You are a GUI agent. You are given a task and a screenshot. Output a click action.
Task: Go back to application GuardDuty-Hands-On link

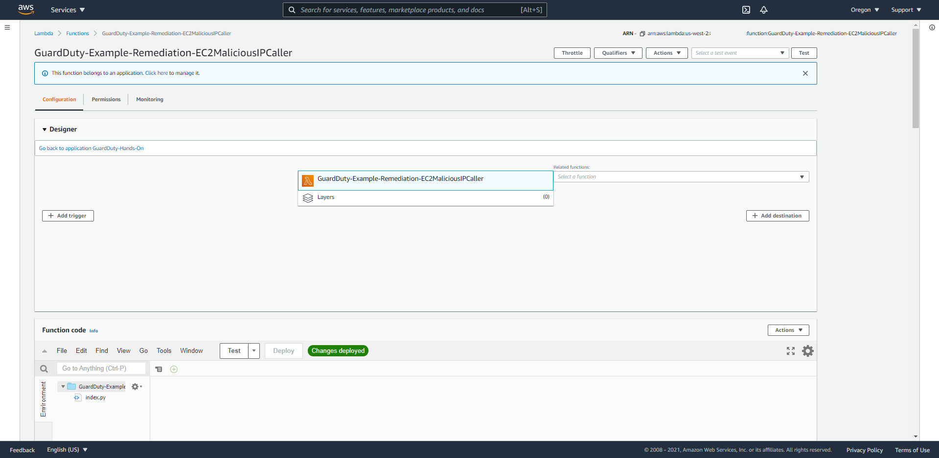click(x=92, y=149)
